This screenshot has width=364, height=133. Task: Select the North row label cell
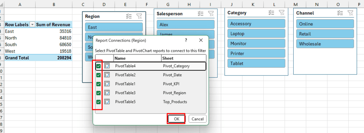(x=20, y=38)
